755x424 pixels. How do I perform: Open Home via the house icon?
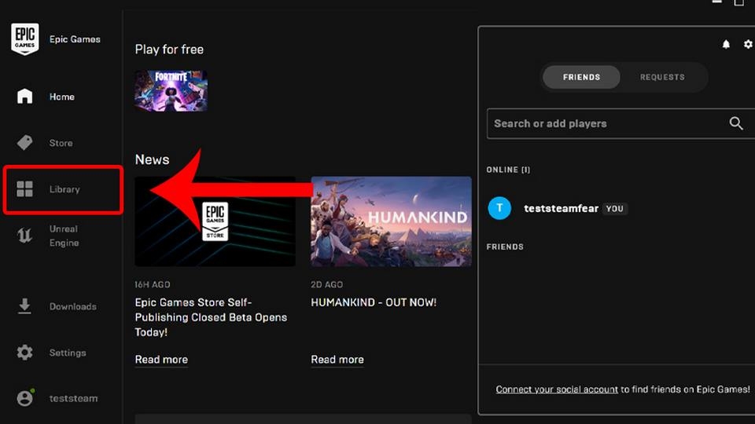pyautogui.click(x=24, y=96)
